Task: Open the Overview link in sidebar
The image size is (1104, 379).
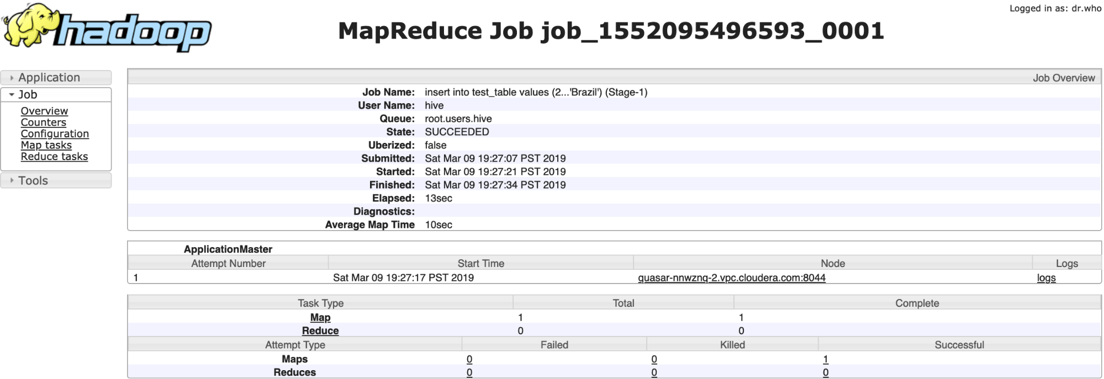Action: (x=44, y=111)
